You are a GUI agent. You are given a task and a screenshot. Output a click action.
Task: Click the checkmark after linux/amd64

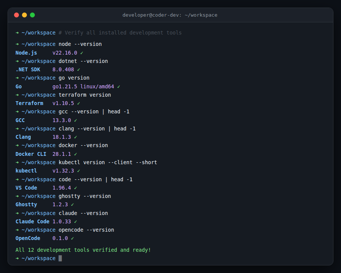119,87
